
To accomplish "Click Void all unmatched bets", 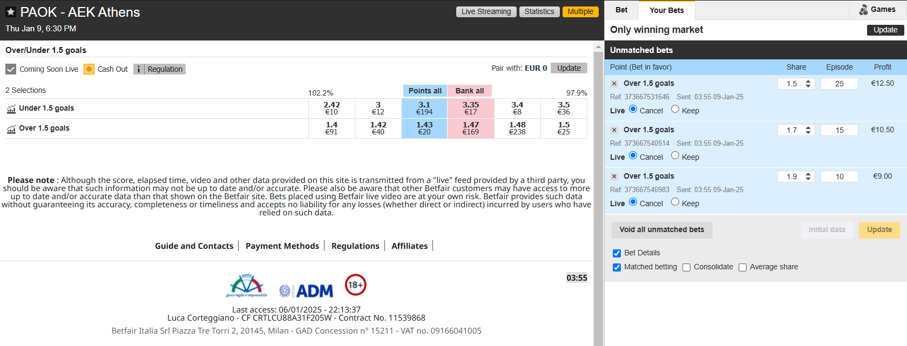I will click(x=662, y=230).
